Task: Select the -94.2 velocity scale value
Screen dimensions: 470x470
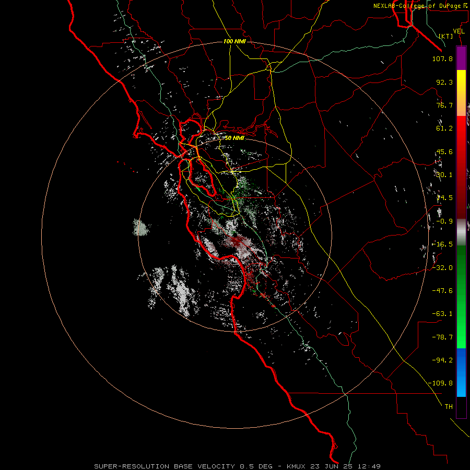Action: pos(442,360)
